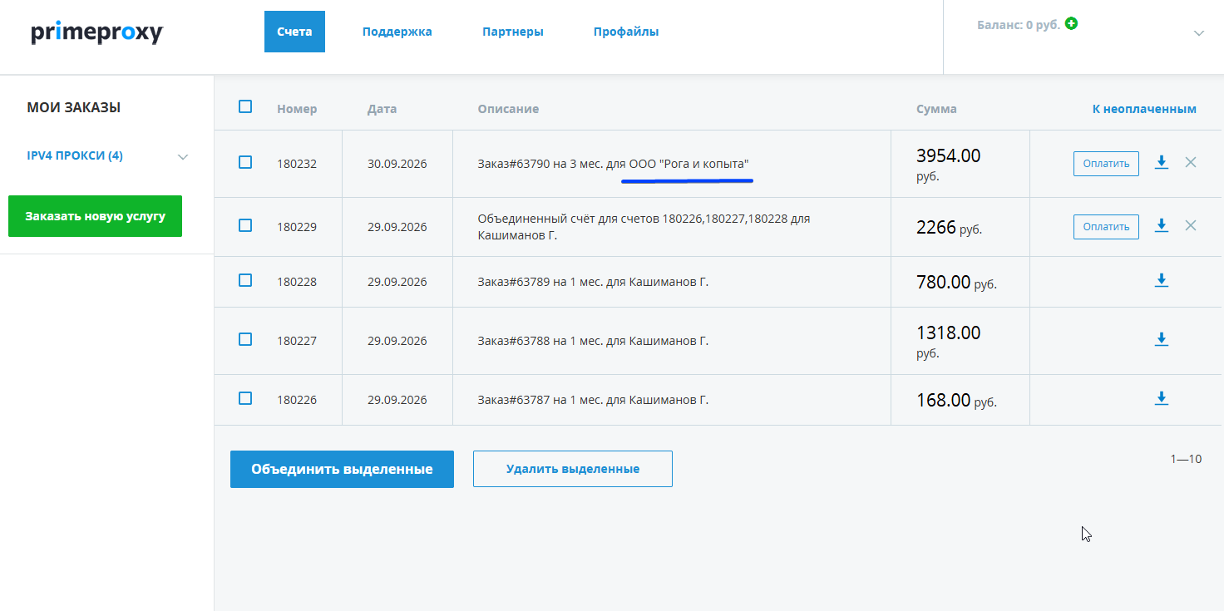Click Оплатить for invoice 180229
Viewport: 1224px width, 611px height.
point(1106,226)
